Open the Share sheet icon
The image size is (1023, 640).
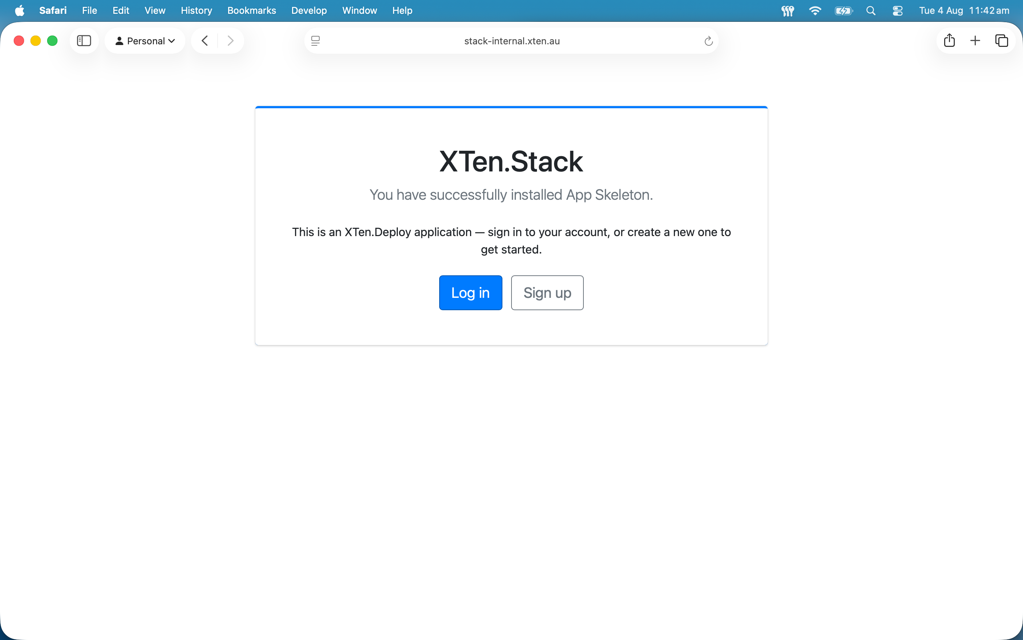pyautogui.click(x=949, y=40)
